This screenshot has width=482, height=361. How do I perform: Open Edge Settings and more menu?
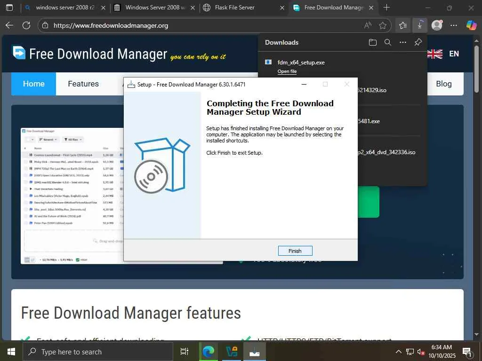454,25
